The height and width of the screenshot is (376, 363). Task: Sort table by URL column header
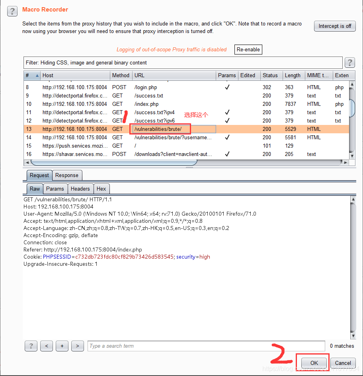[174, 76]
